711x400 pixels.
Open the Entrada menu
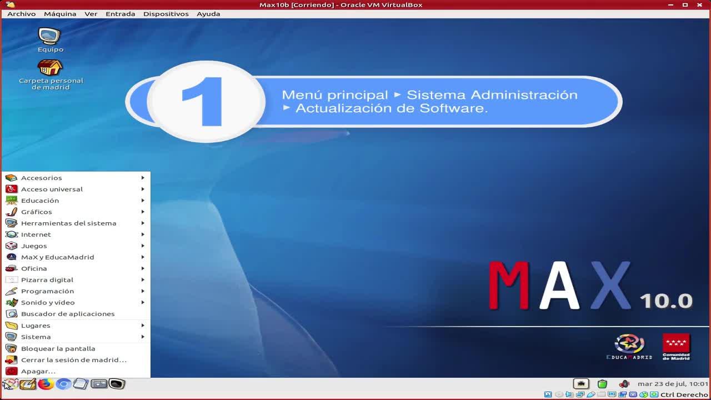point(120,14)
